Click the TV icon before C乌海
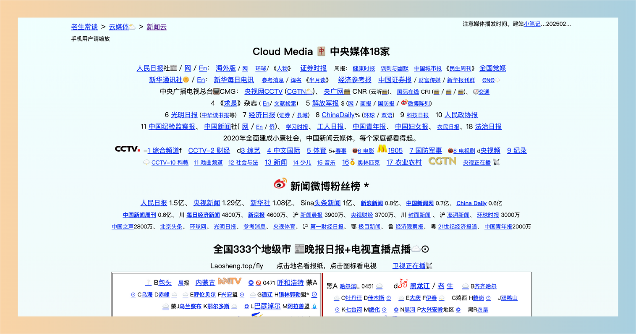Screen dimensions: 636x334 coord(133,295)
